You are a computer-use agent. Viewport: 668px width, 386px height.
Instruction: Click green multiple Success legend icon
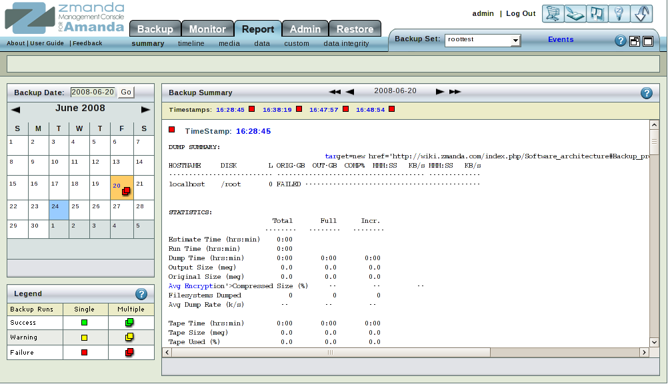click(129, 322)
